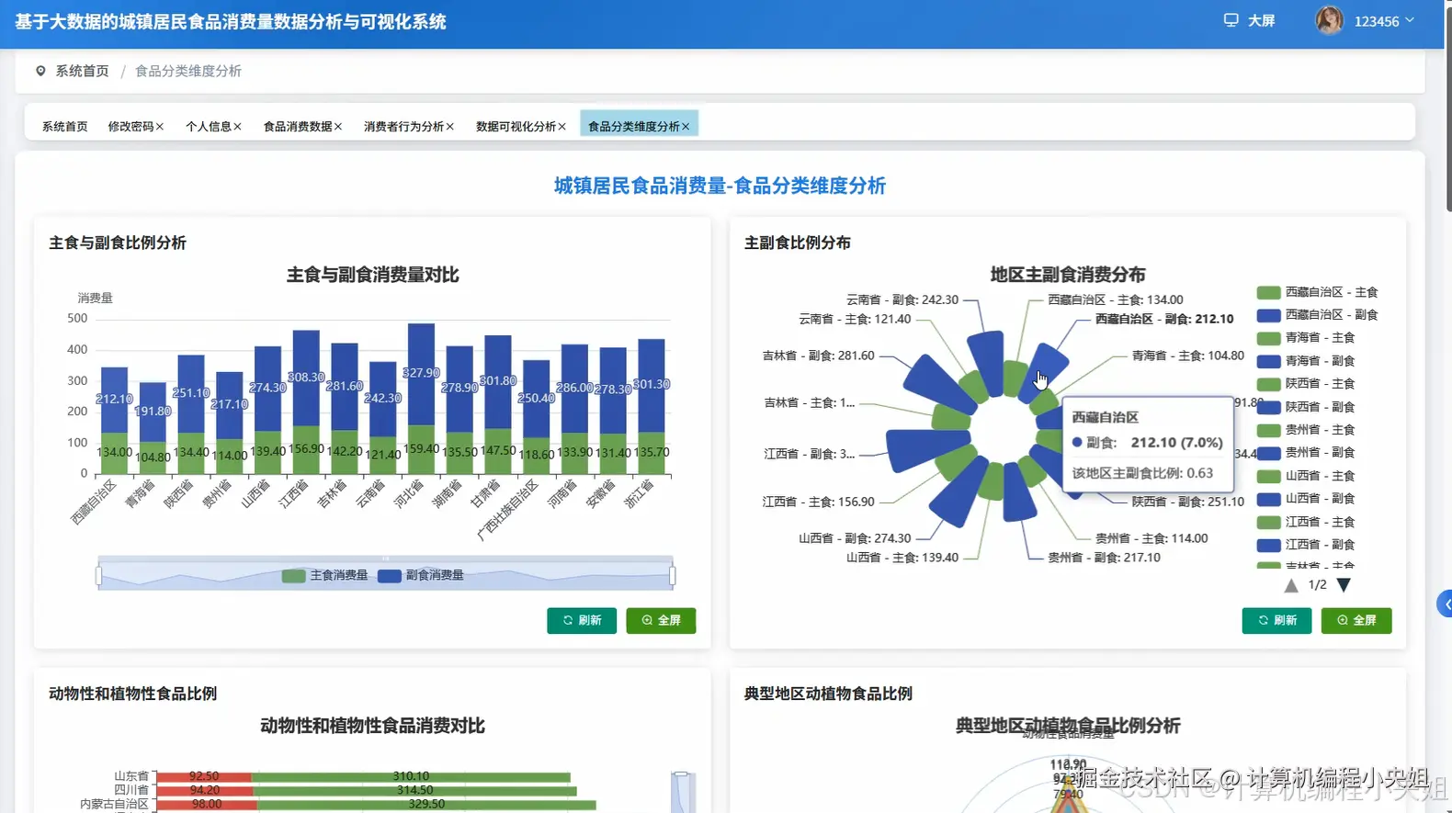This screenshot has height=813, width=1452.
Task: Toggle legend 西藏自治区 - 主食
Action: [1317, 292]
